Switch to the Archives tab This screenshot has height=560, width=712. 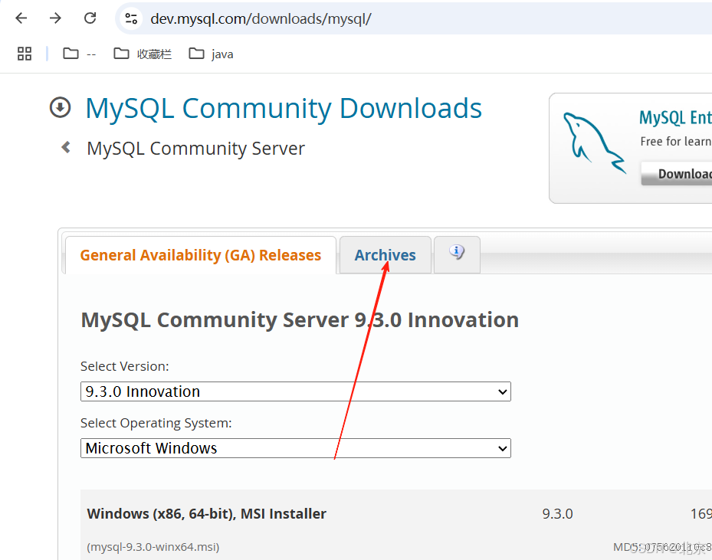(x=385, y=255)
